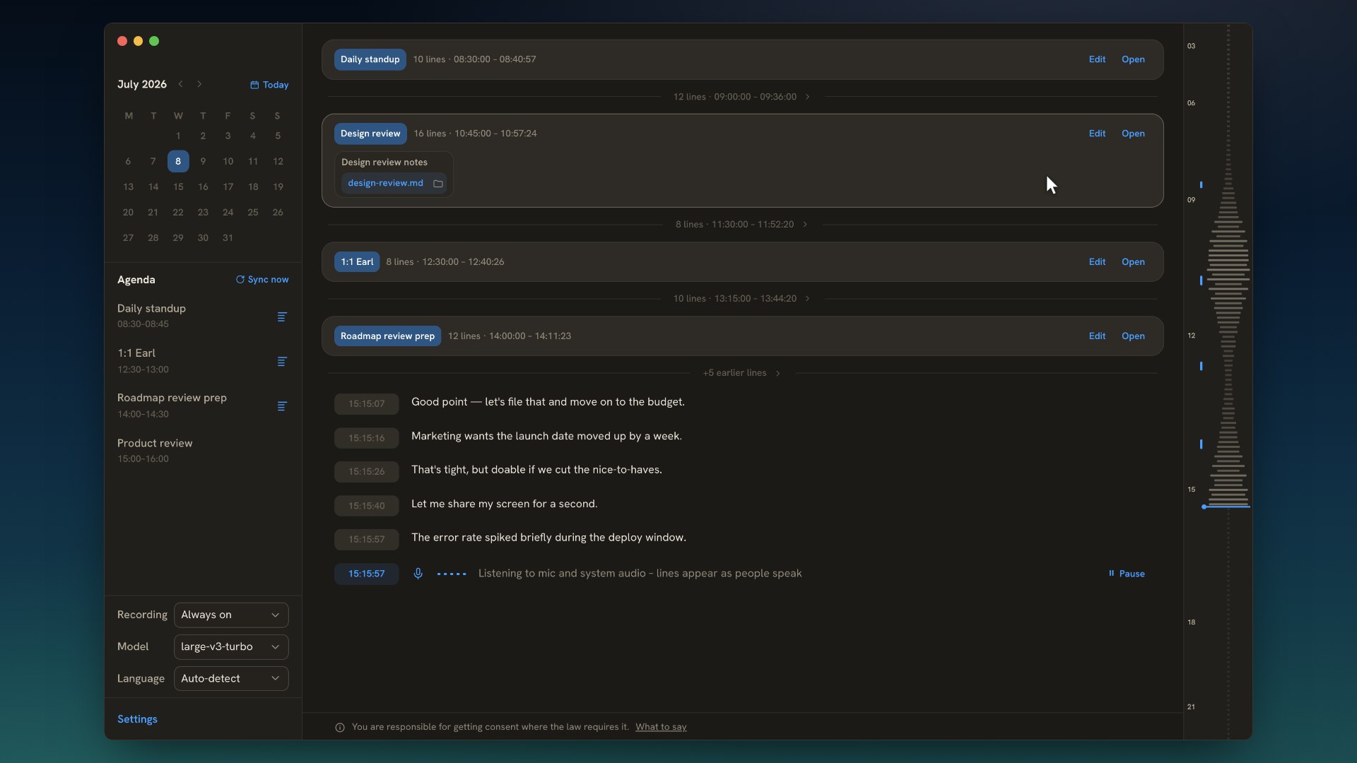Open the What to say link
This screenshot has width=1357, height=763.
pos(661,727)
